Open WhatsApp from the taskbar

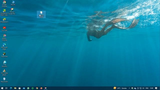[x=28, y=88]
